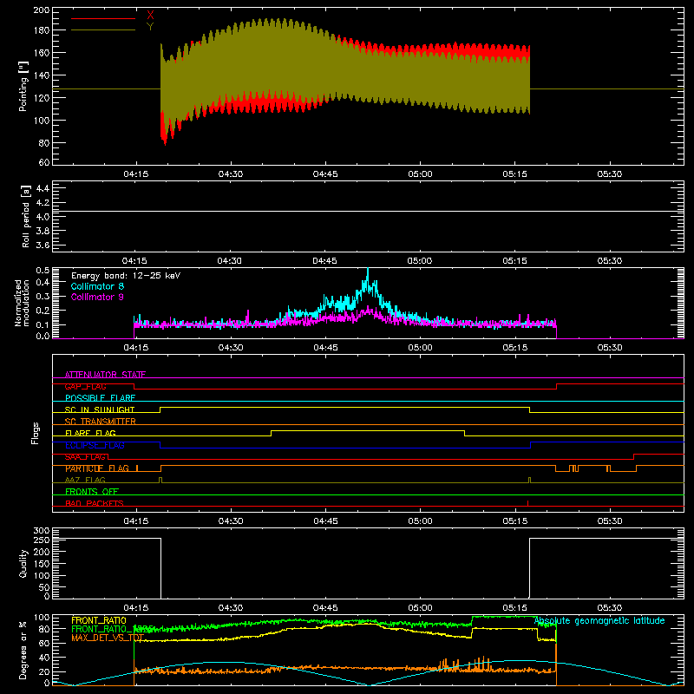The height and width of the screenshot is (694, 694).
Task: Click the olive Y legend line
Action: click(x=102, y=29)
